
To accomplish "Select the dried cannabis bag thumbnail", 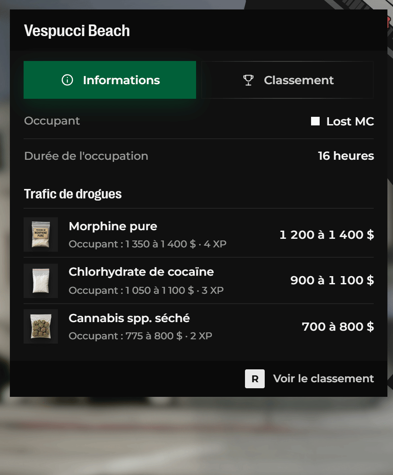I will 41,326.
